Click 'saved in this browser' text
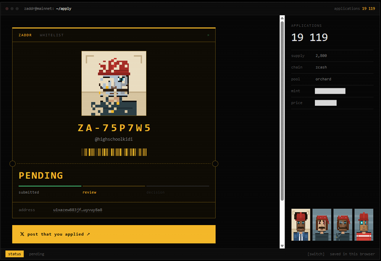 352,254
